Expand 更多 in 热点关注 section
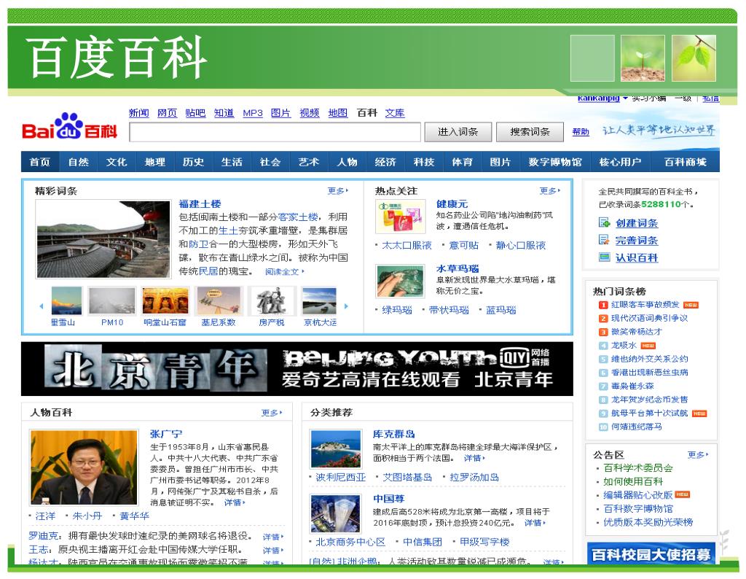This screenshot has width=746, height=579. (549, 191)
